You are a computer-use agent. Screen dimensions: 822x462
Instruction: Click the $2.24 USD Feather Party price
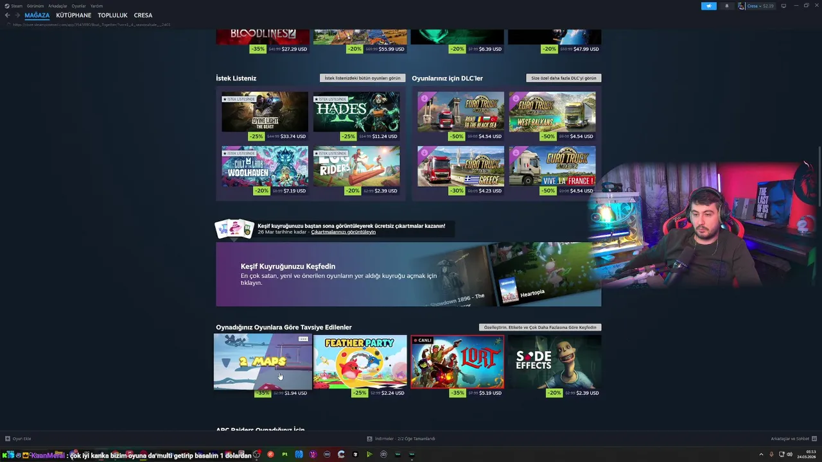pyautogui.click(x=392, y=393)
